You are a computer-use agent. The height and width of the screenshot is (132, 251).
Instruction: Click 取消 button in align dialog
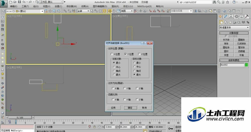click(x=144, y=108)
